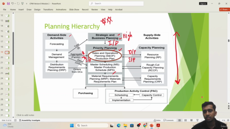The image size is (230, 129).
Task: Click 'Capacity Control' box on slide
Action: coord(152,95)
